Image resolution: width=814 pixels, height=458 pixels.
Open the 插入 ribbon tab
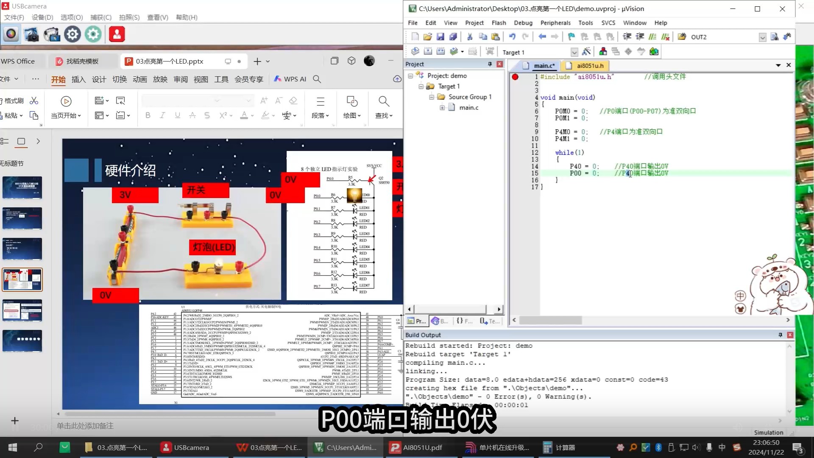pos(78,79)
